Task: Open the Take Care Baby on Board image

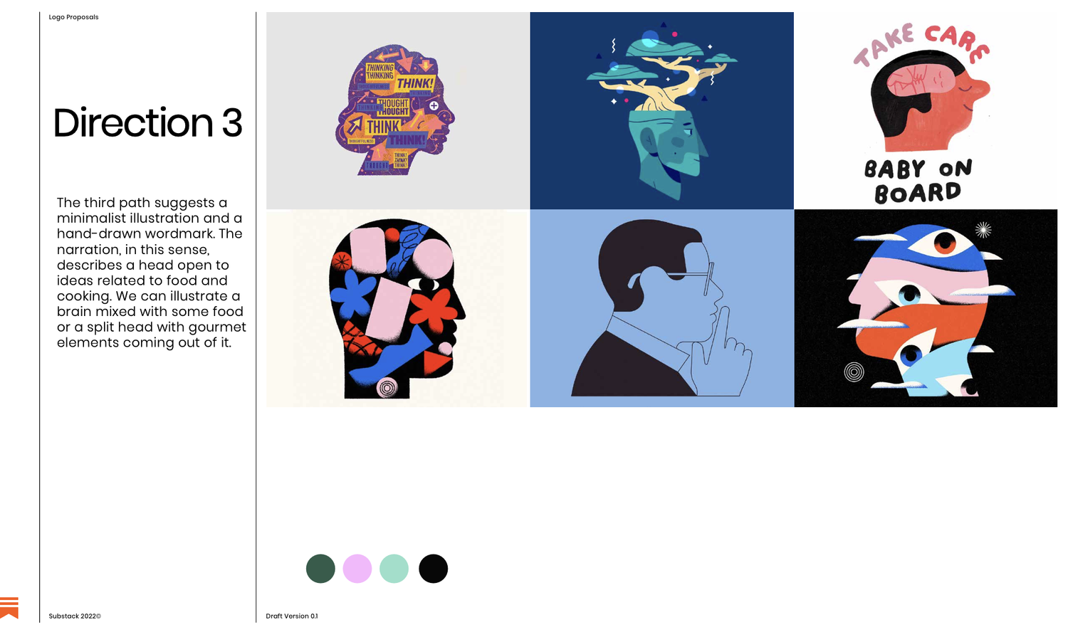Action: (x=926, y=110)
